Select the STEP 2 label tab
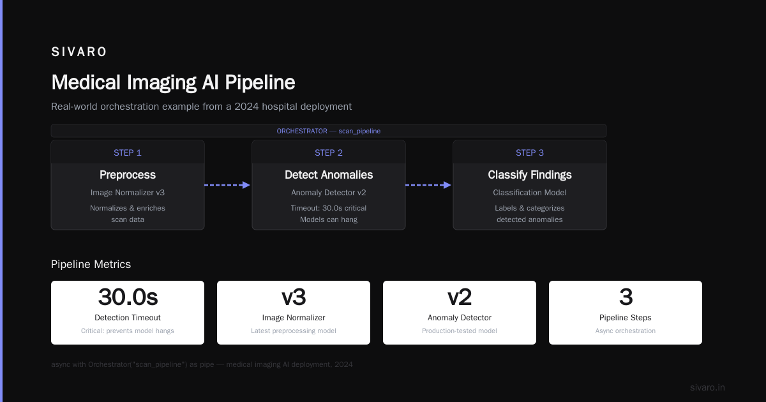This screenshot has height=402, width=766. [x=329, y=153]
